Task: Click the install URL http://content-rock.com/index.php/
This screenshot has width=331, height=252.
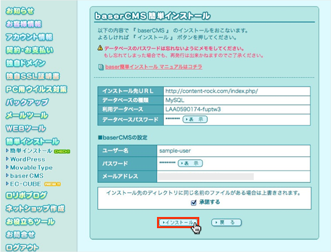Action: 211,91
